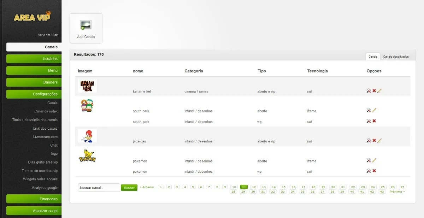Click the pica-pau channel name
The width and height of the screenshot is (424, 218).
139,141
